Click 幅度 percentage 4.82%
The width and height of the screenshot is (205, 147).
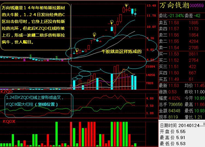174,98
